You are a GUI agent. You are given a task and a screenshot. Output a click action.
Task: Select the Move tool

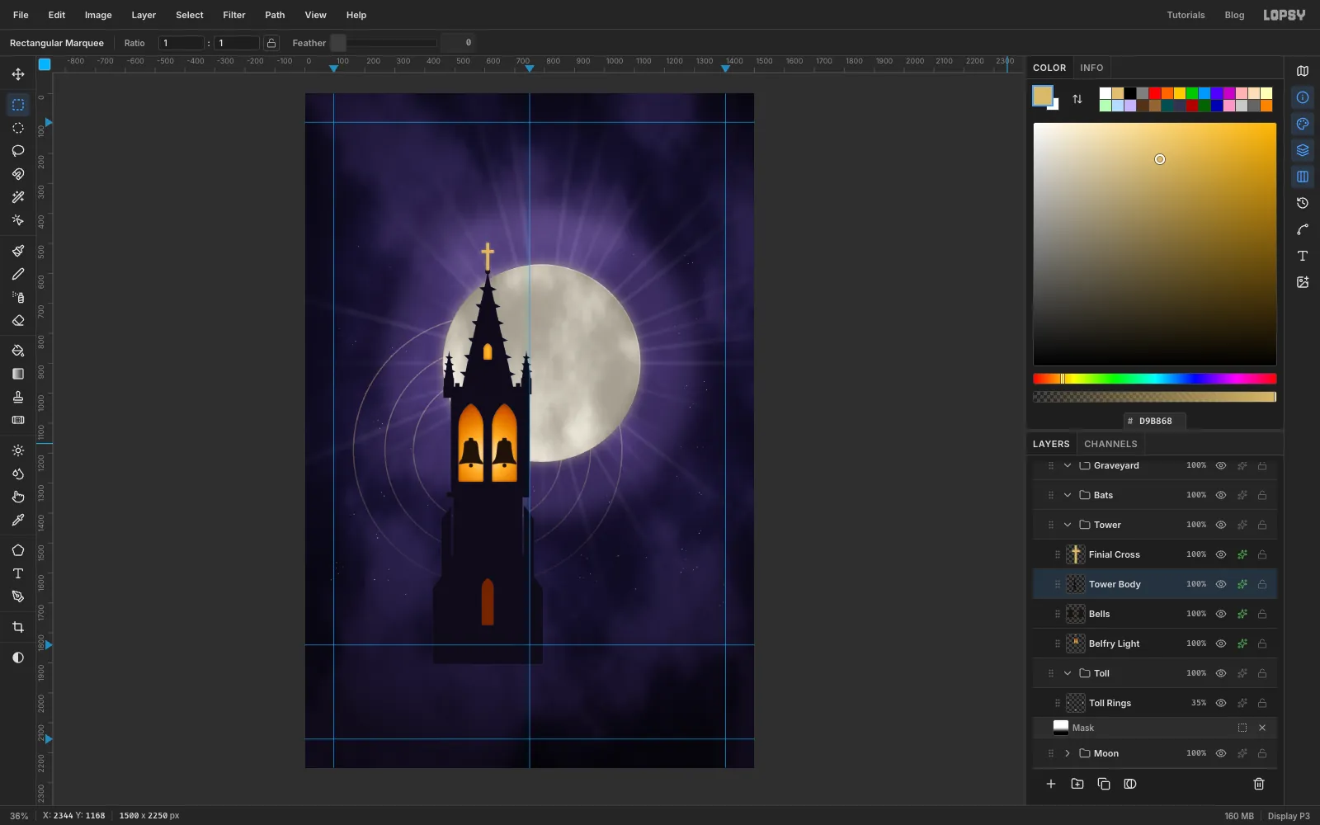point(17,74)
